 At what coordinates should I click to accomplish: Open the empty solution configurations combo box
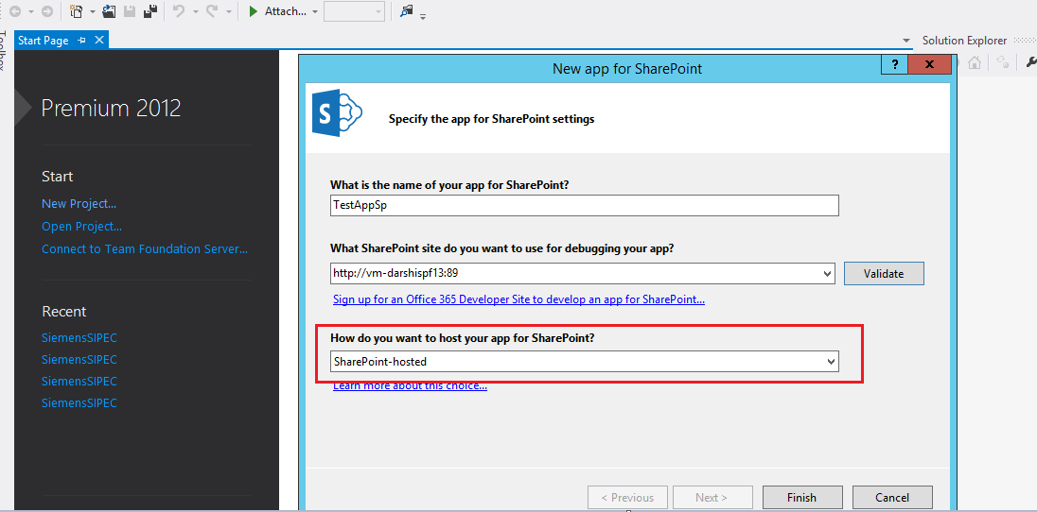(x=354, y=11)
